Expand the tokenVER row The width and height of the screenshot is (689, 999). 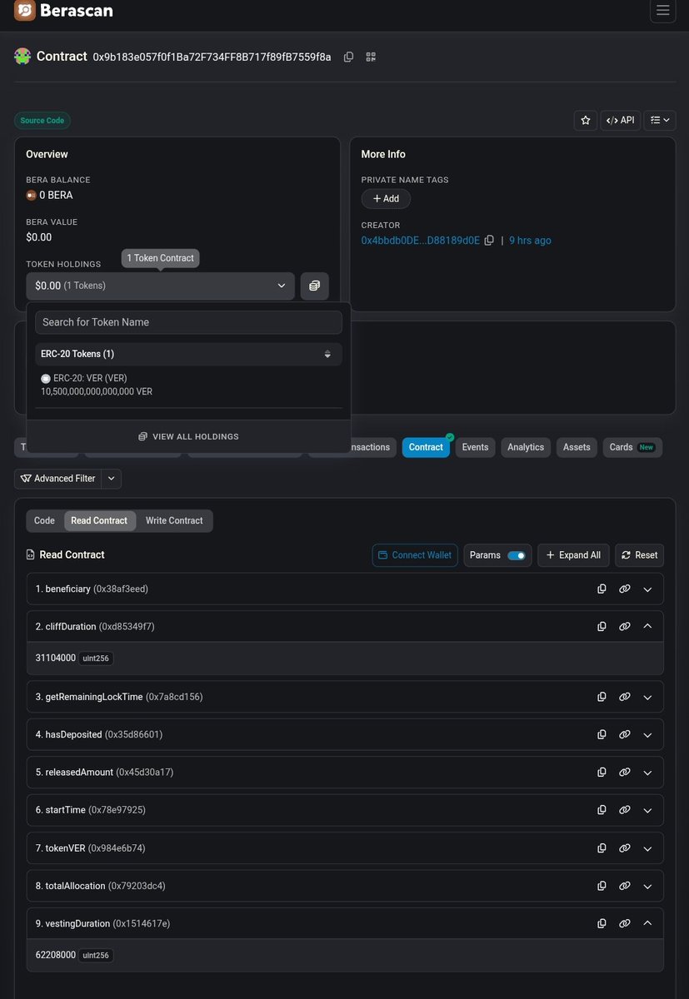647,848
